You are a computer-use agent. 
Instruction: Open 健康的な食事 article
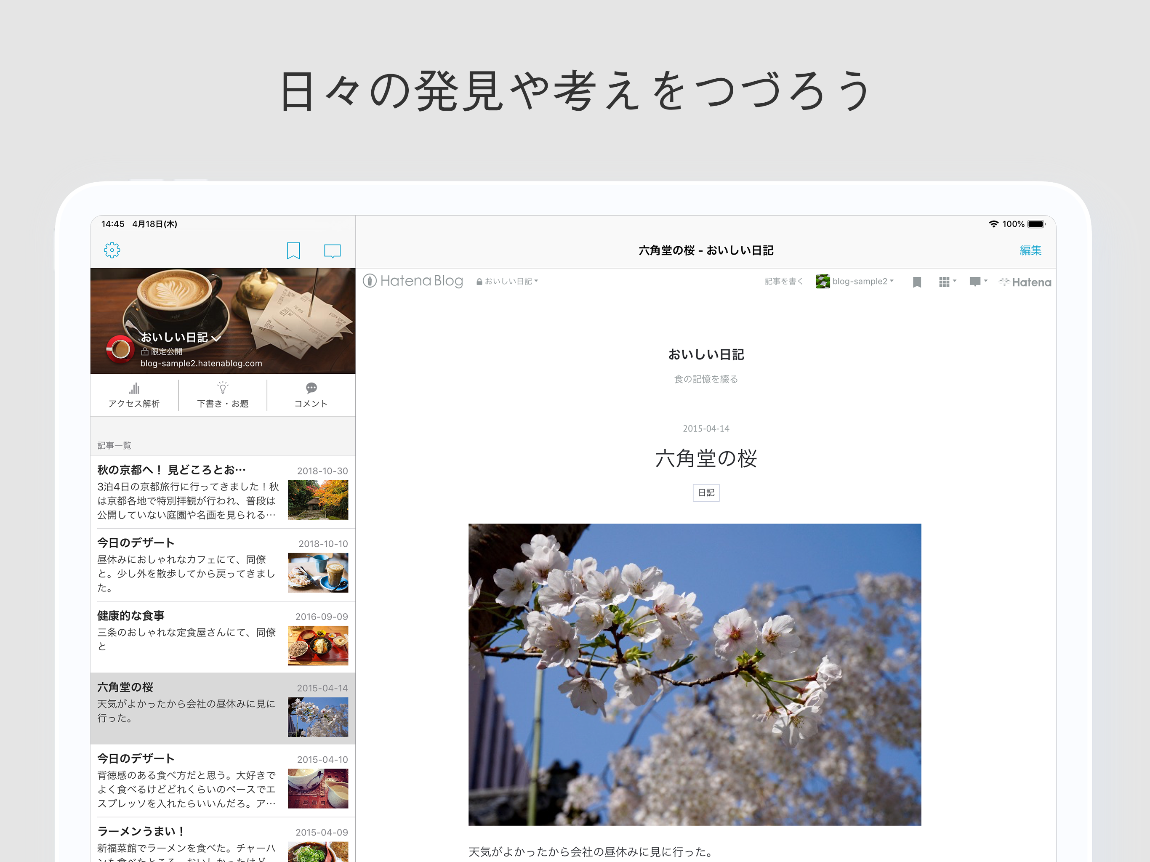pos(223,637)
